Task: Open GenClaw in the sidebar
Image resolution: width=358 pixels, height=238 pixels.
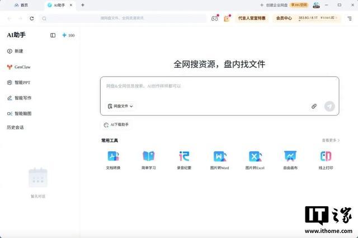Action: pyautogui.click(x=18, y=67)
